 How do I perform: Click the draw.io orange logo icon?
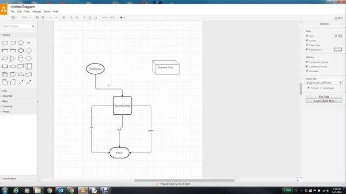pos(4,9)
